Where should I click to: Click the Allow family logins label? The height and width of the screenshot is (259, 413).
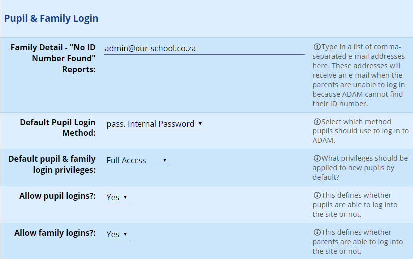coord(55,233)
